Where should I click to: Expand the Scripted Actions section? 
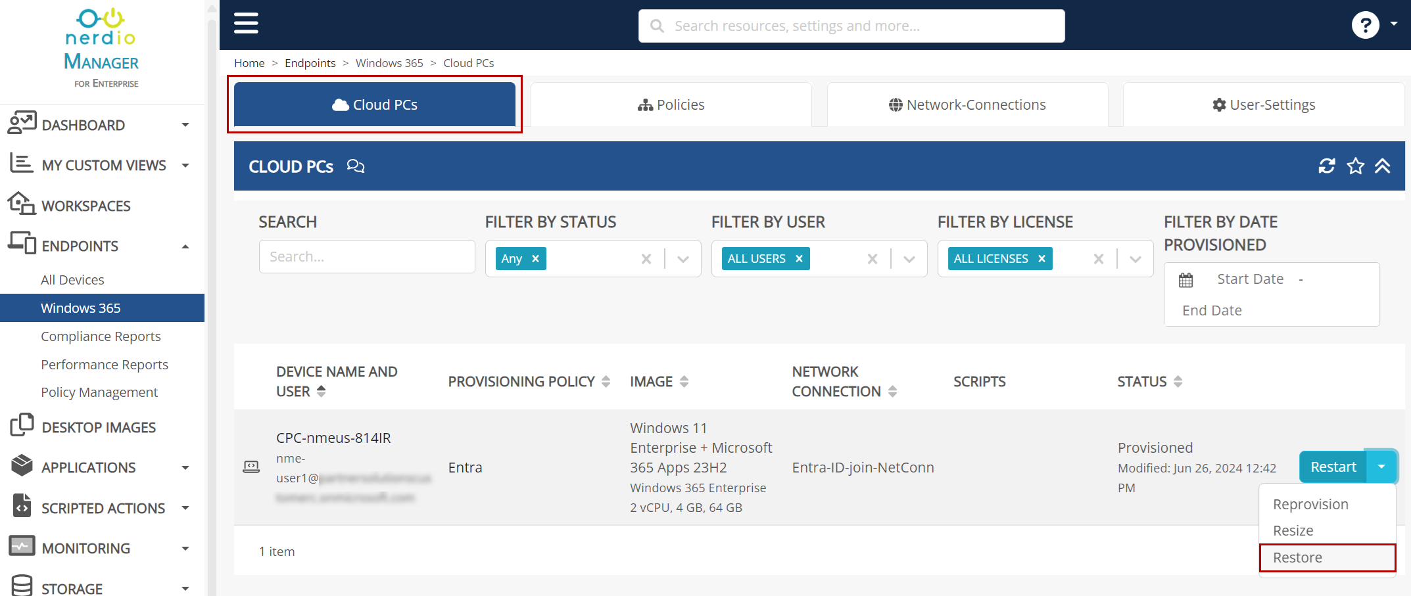185,508
